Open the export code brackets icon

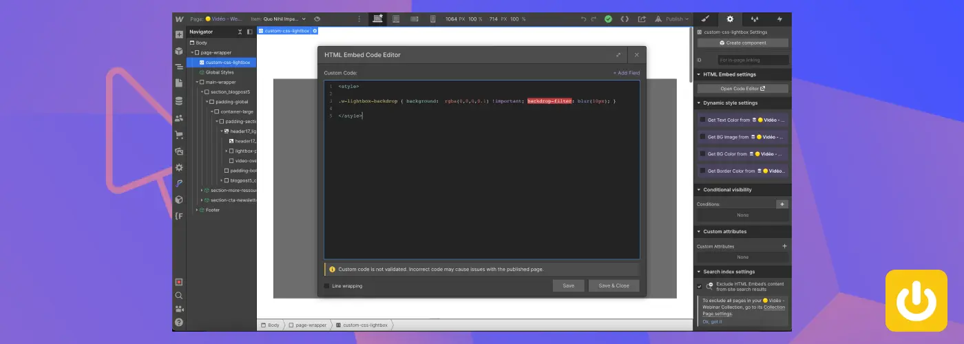tap(625, 19)
